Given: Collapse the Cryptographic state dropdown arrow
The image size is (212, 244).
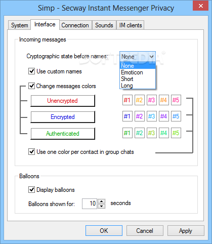Looking at the screenshot, I should click(x=152, y=57).
